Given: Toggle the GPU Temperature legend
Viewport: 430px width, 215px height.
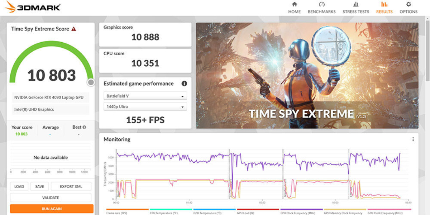Looking at the screenshot, I should [x=214, y=211].
